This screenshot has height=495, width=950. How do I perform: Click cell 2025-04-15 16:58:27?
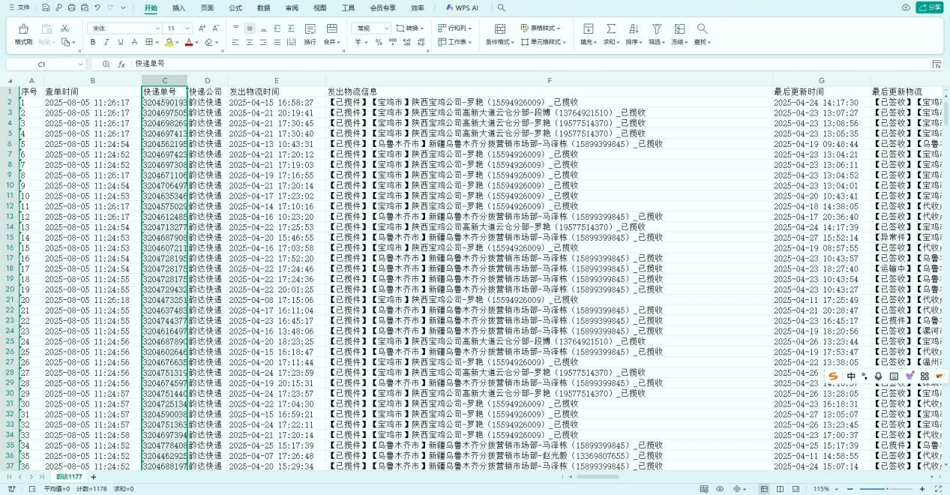[277, 102]
